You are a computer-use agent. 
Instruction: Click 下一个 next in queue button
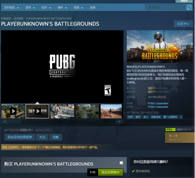tap(180, 137)
